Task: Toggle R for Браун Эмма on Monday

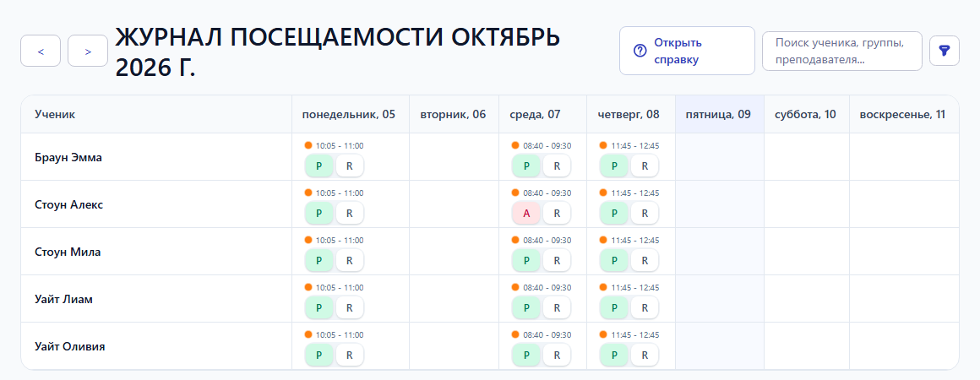Action: point(350,166)
